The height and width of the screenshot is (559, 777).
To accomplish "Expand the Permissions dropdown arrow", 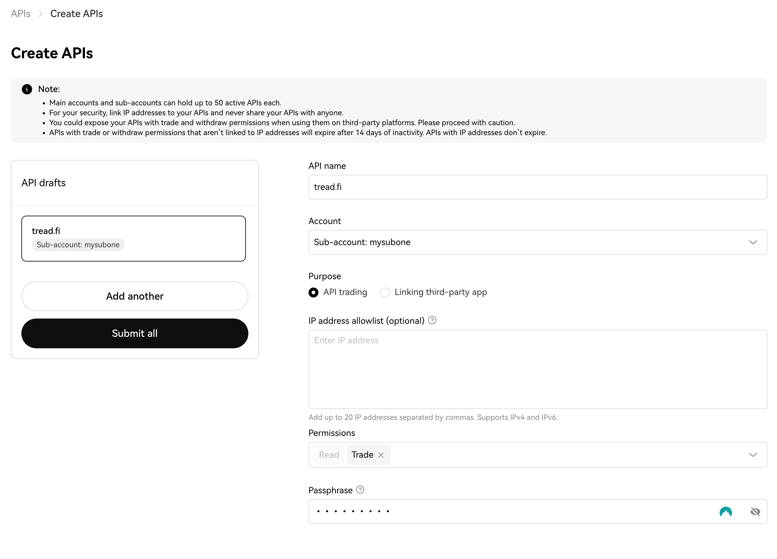I will pos(753,455).
